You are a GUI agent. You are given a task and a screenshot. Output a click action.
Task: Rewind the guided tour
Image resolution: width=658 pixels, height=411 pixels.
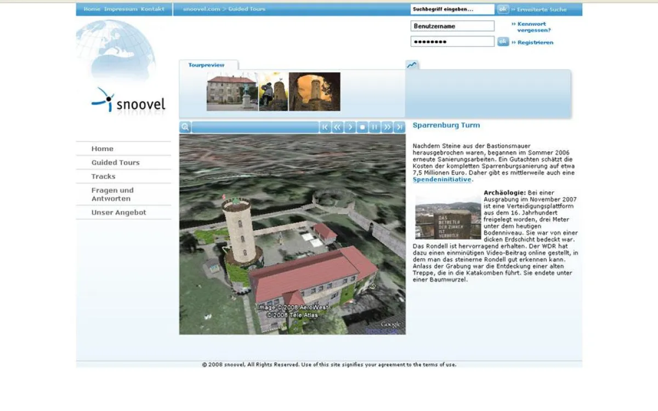(337, 127)
